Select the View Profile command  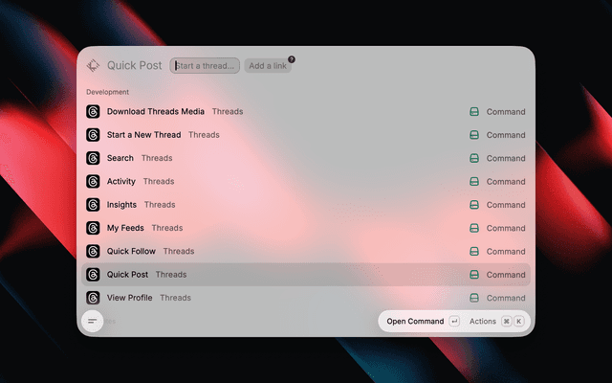click(x=306, y=298)
